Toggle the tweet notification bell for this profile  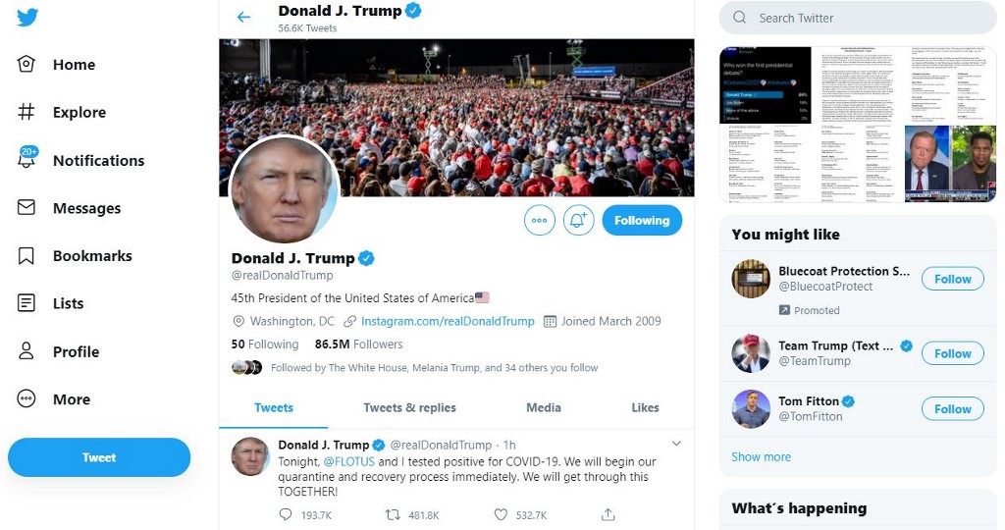pyautogui.click(x=578, y=221)
